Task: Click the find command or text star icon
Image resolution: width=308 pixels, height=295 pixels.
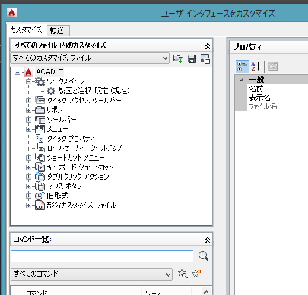Action: (x=183, y=274)
